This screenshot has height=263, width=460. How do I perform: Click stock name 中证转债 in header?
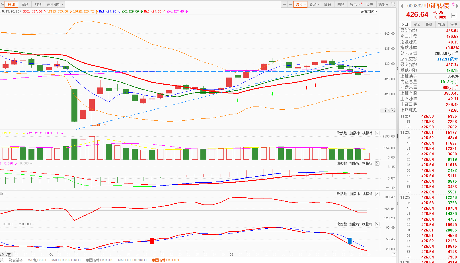point(437,6)
